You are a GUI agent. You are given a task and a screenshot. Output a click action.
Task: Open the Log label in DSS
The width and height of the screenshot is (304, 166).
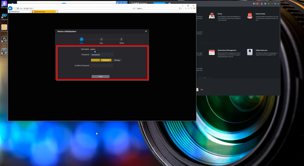202,90
